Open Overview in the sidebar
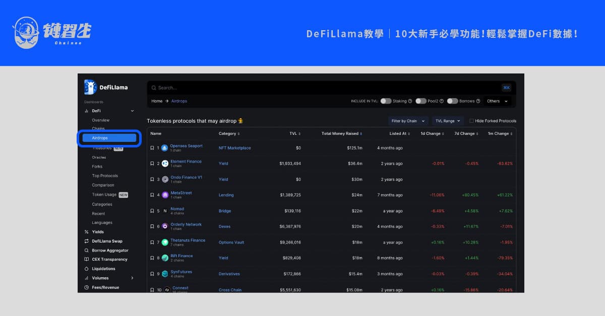This screenshot has width=605, height=316. click(101, 120)
